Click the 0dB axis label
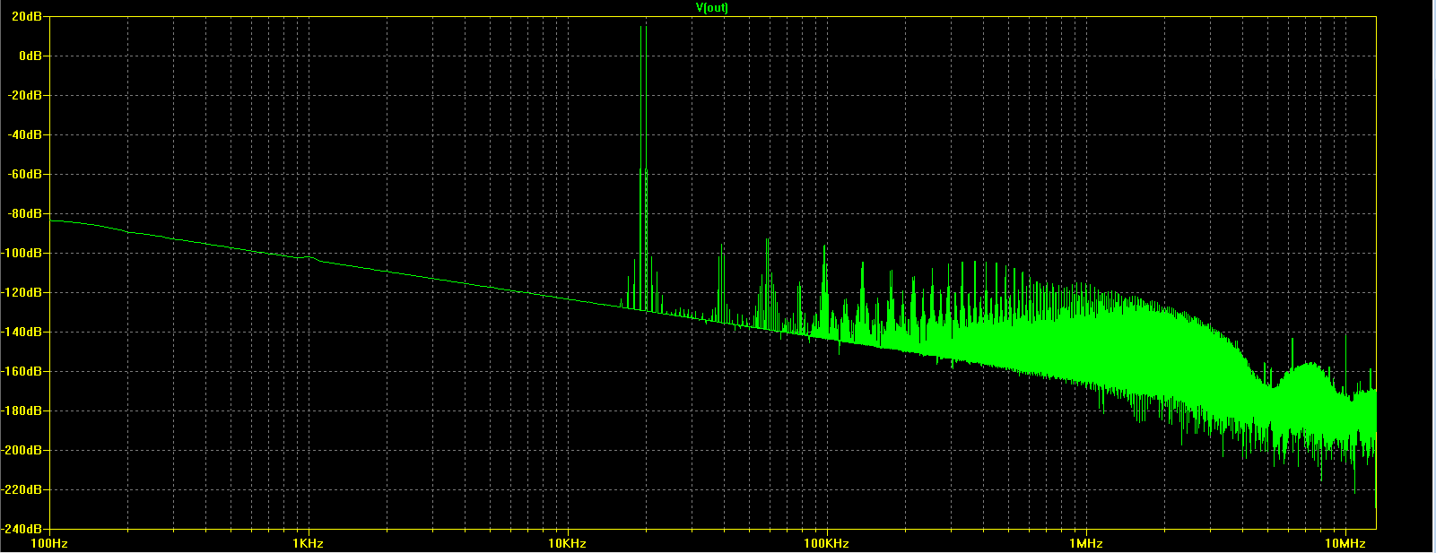Screen dimensions: 1436x553 point(31,56)
